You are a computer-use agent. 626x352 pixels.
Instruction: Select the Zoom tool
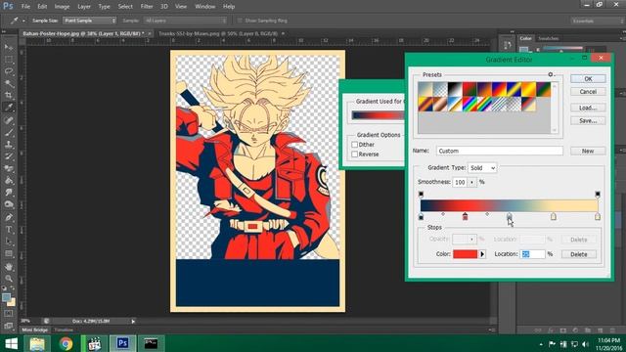(9, 278)
